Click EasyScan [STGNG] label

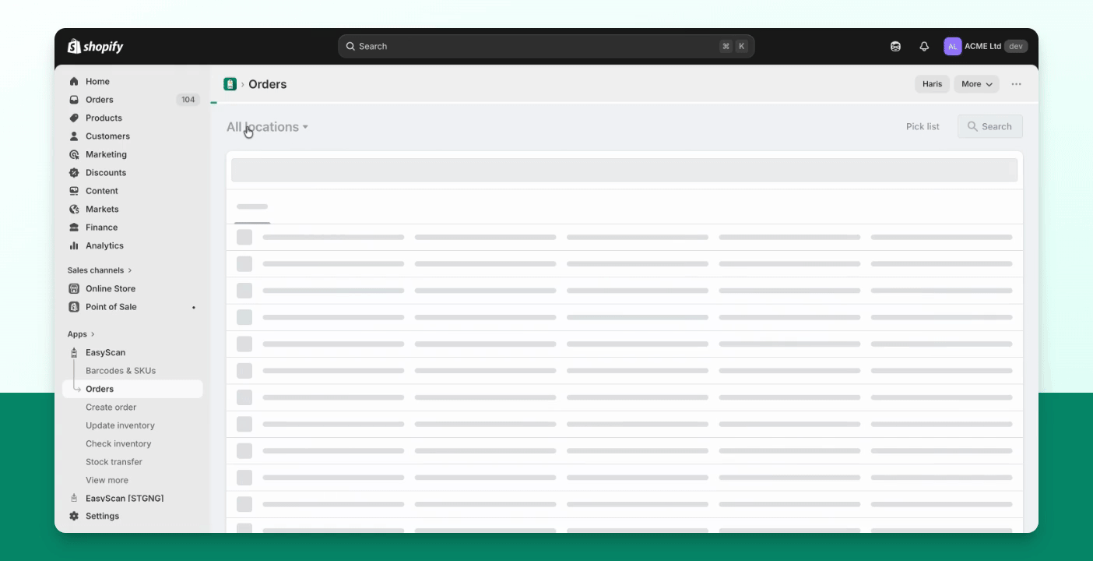125,498
